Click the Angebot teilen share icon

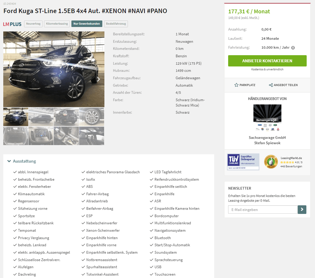tap(271, 85)
